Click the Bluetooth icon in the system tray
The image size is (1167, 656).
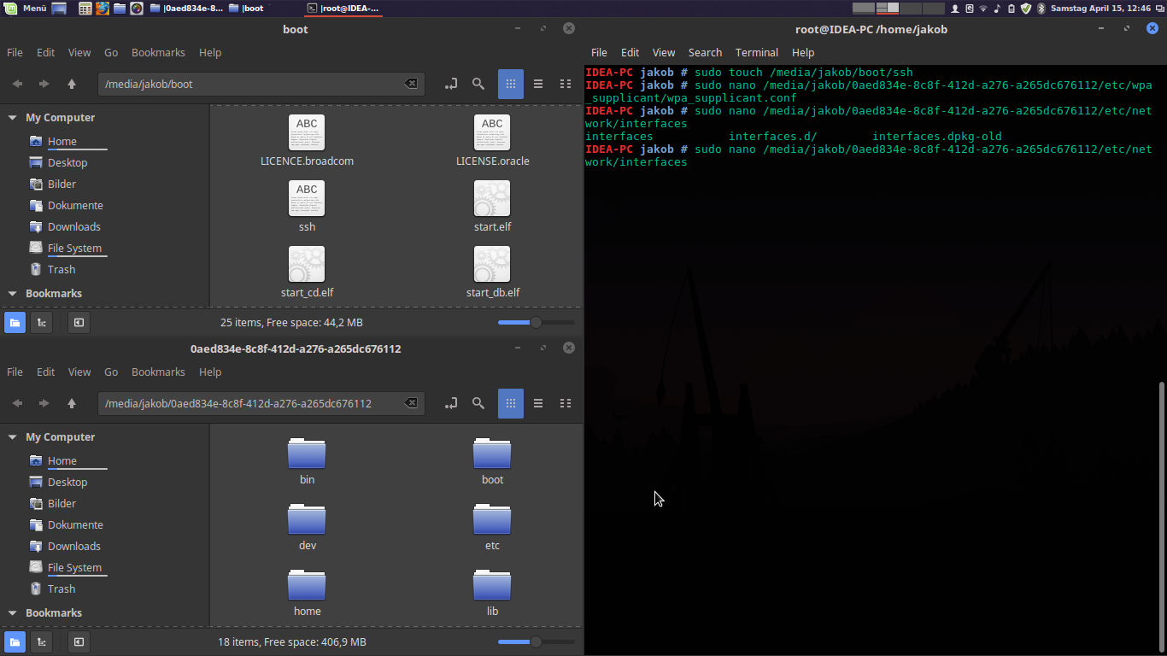1041,9
